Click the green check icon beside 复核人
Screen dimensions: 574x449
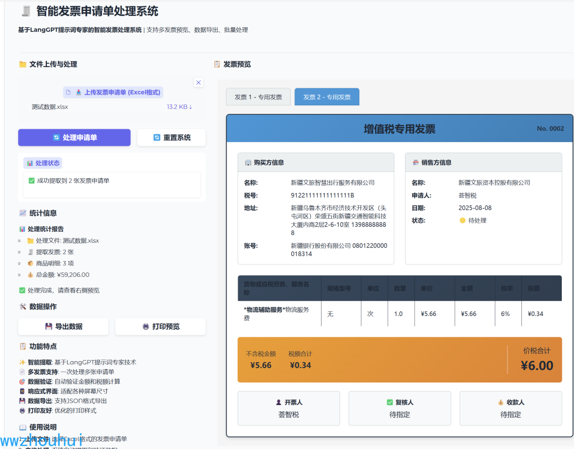click(390, 402)
